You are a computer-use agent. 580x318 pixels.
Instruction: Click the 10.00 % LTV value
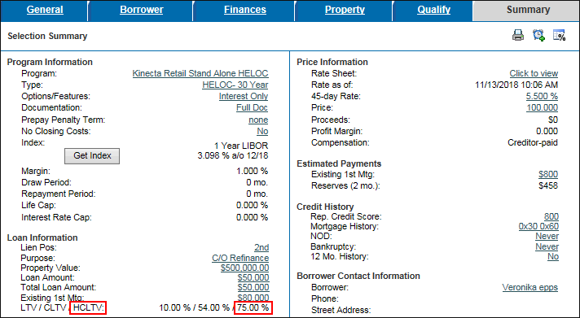pos(175,307)
